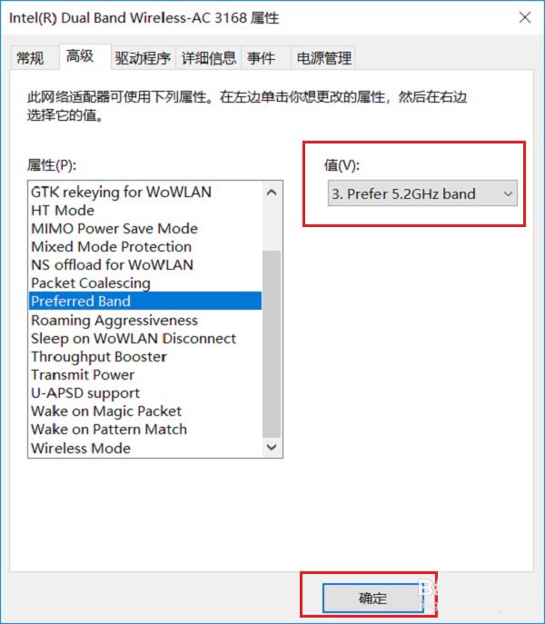
Task: Confirm changes with the 确定 button
Action: click(372, 598)
